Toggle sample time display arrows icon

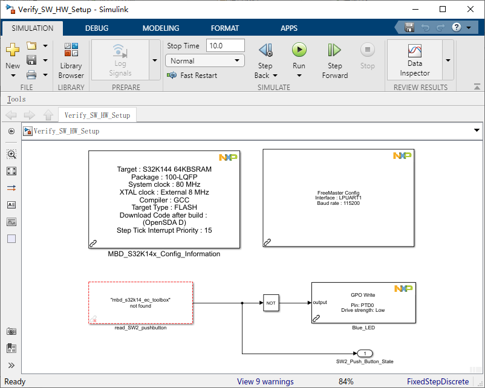11,188
